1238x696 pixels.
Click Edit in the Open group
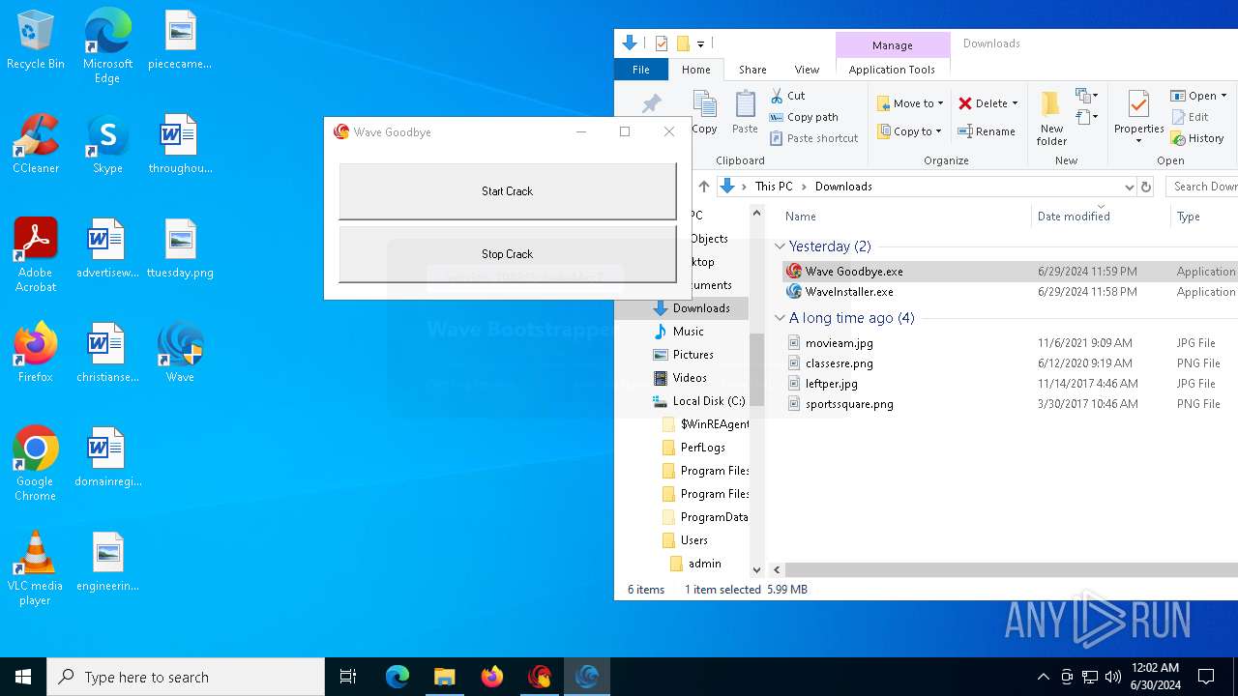(x=1190, y=117)
